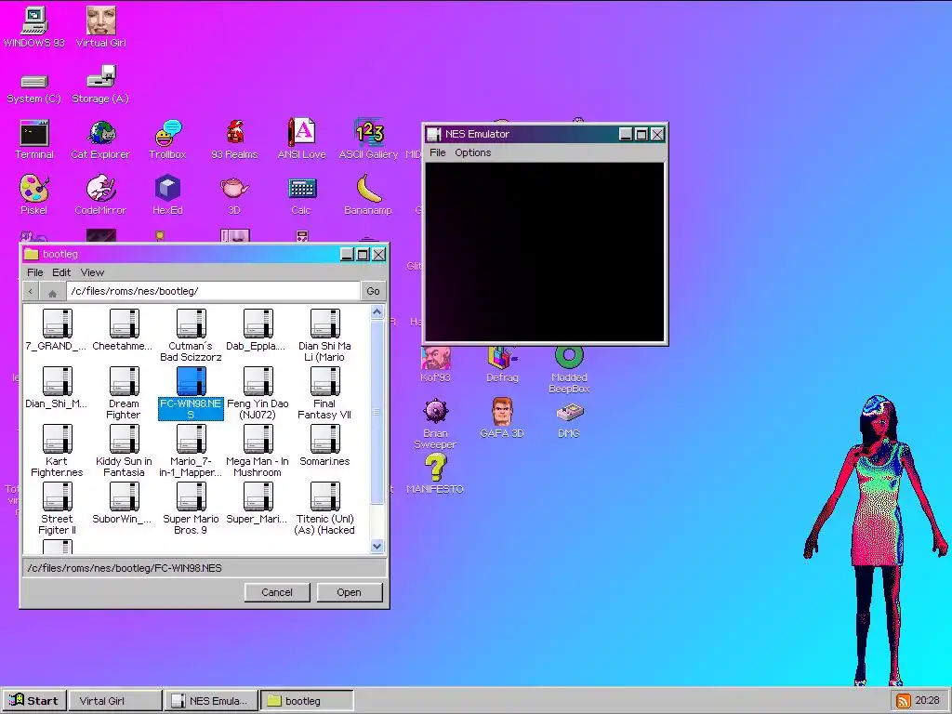Viewport: 952px width, 714px height.
Task: Open the CodeMirror editor icon
Action: click(x=100, y=194)
